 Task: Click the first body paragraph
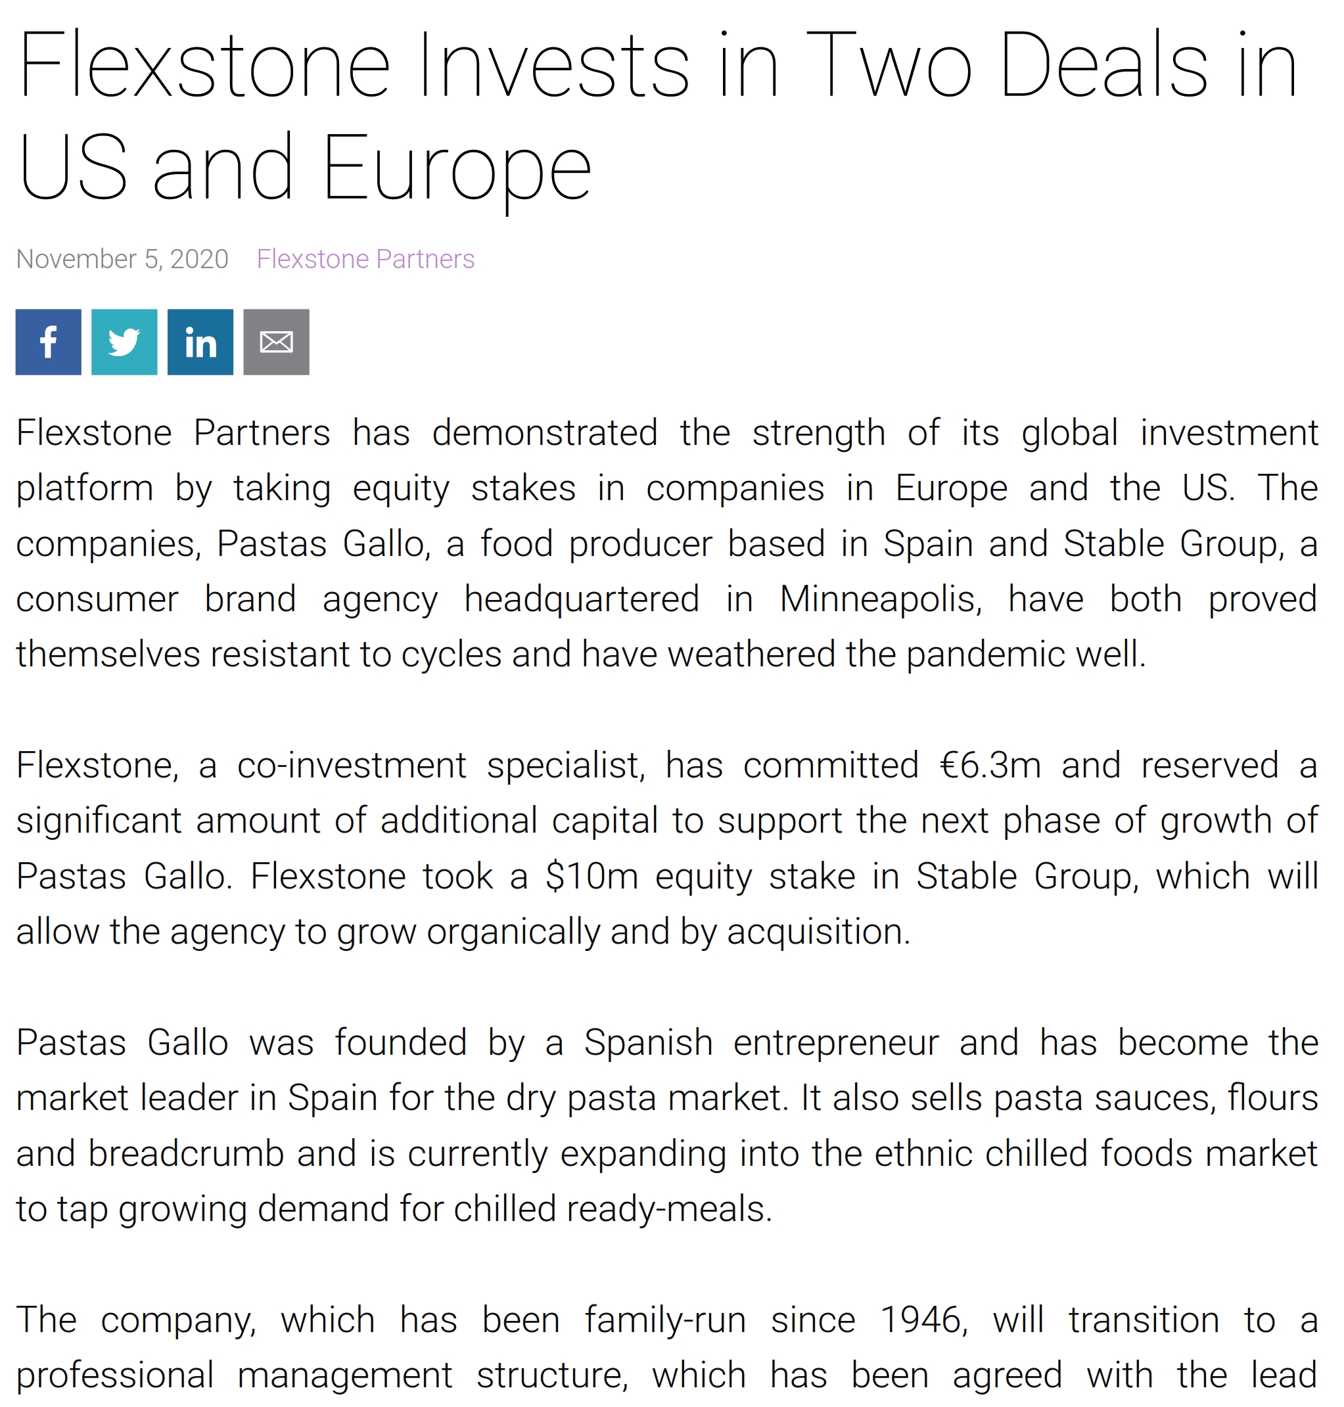(666, 542)
